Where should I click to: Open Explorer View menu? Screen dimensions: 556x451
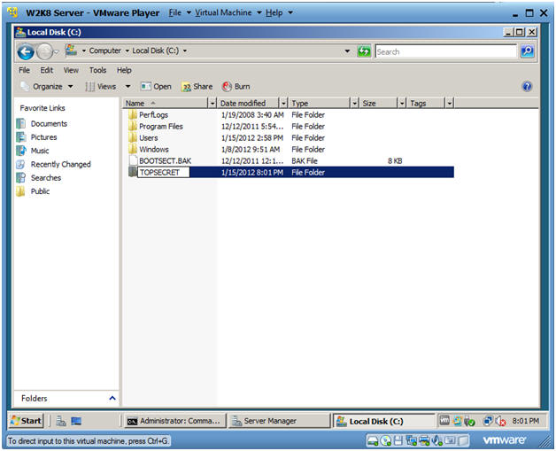coord(71,70)
